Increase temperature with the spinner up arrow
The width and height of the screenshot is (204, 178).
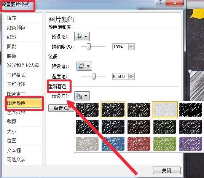[131, 75]
